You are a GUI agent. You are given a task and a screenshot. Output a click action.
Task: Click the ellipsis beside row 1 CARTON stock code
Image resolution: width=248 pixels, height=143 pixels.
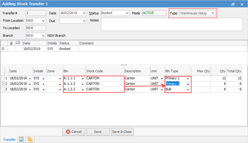121,78
